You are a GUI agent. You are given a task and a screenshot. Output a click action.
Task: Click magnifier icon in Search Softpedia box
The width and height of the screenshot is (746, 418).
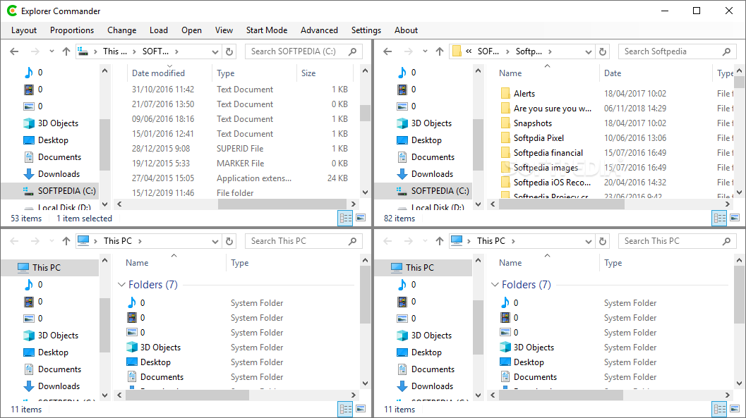[726, 51]
